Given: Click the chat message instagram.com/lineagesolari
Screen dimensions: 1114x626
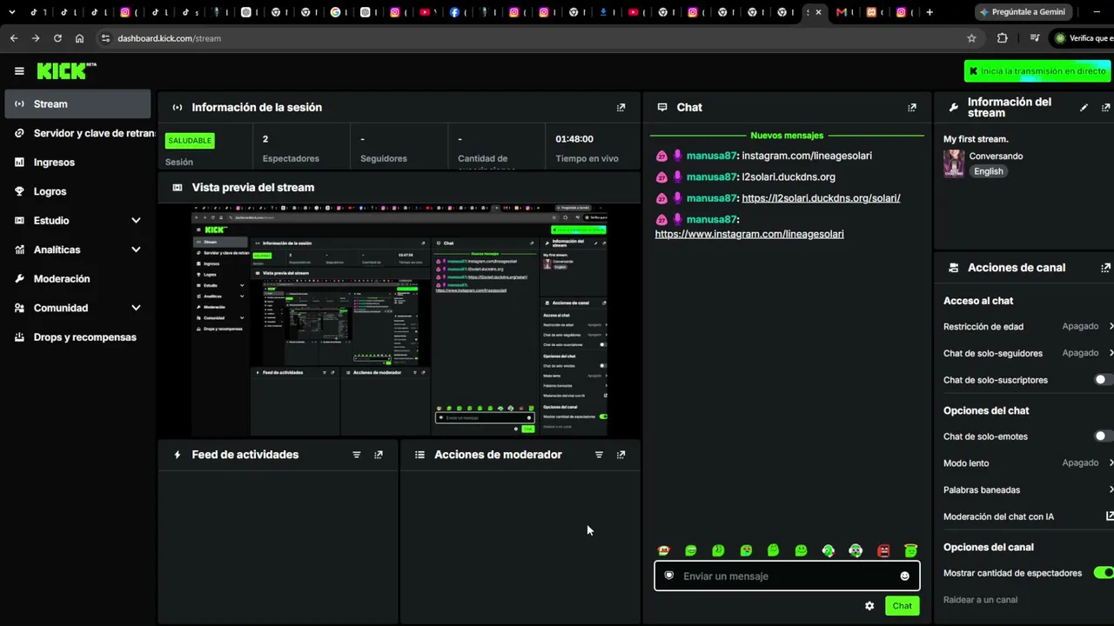Looking at the screenshot, I should (807, 156).
